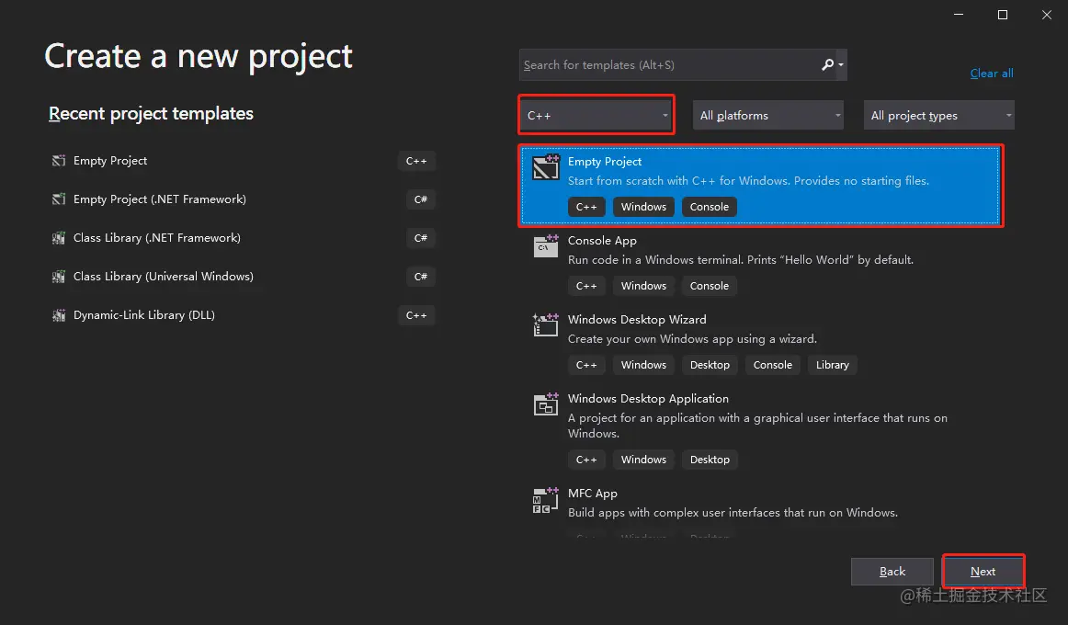The width and height of the screenshot is (1068, 625).
Task: Select the Windows Desktop Wizard template title
Action: coord(637,319)
